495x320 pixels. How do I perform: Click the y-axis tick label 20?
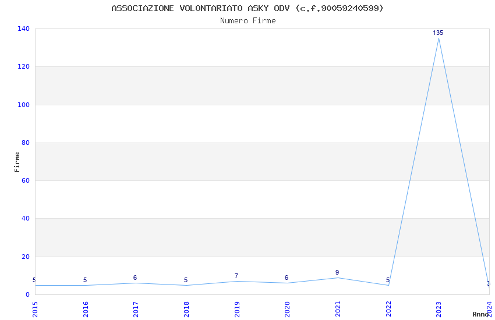(x=25, y=257)
